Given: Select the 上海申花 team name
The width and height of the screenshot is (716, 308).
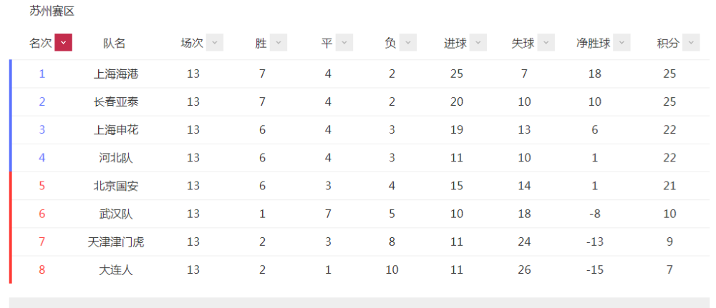Looking at the screenshot, I should [x=116, y=130].
